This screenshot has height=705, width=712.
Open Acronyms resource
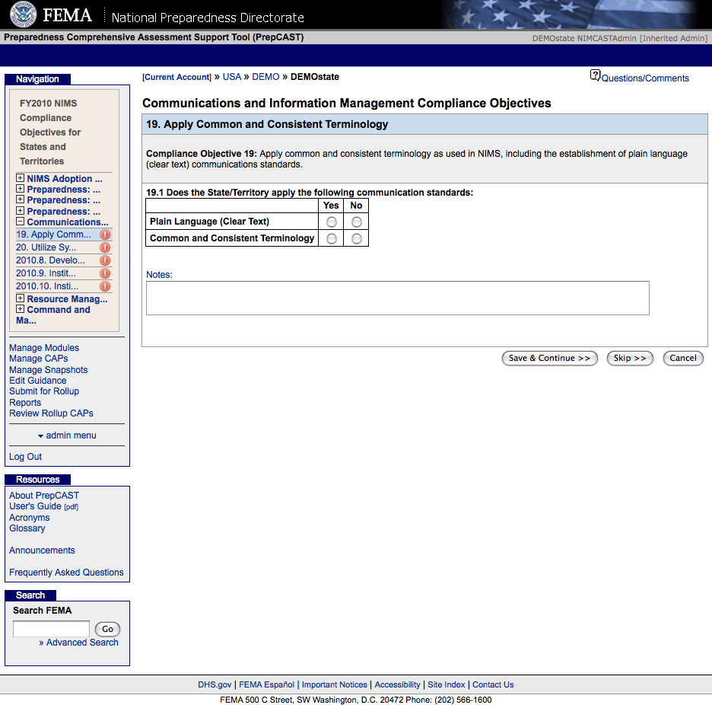[30, 518]
